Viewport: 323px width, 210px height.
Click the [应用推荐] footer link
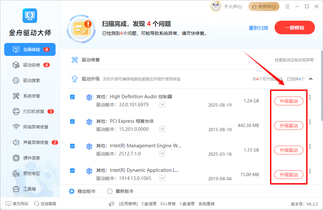pos(128,204)
